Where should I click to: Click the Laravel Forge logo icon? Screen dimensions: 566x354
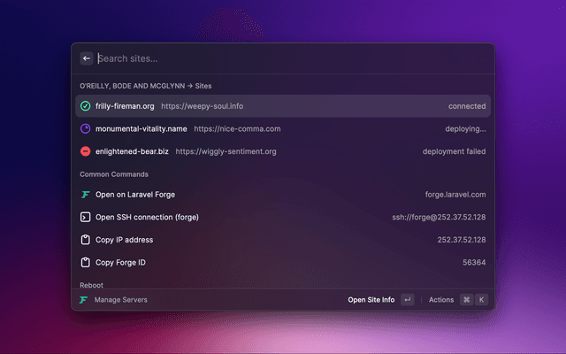tap(86, 194)
